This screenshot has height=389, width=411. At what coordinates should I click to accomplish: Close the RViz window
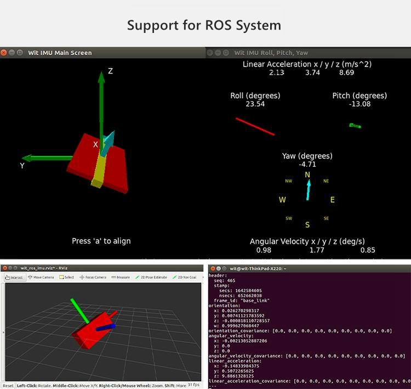[x=5, y=268]
